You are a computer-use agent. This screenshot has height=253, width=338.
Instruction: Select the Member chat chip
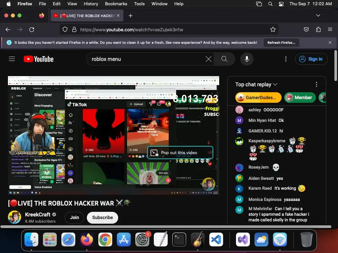(300, 98)
